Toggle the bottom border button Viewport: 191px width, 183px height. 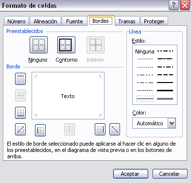20,113
